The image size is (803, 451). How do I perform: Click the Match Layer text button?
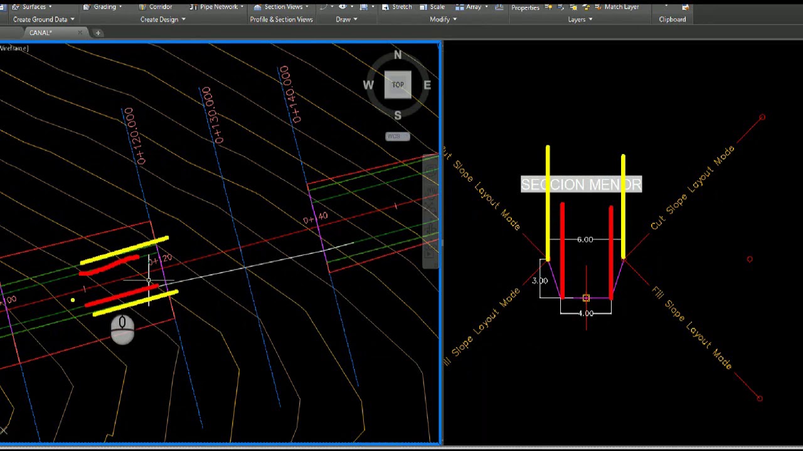coord(622,7)
